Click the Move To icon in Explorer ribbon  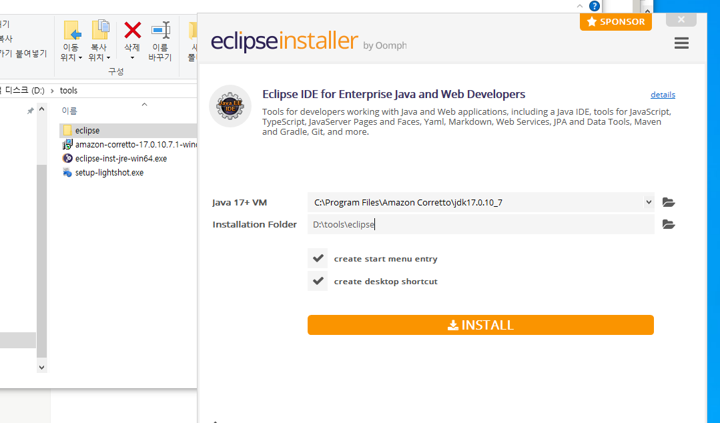(x=71, y=30)
